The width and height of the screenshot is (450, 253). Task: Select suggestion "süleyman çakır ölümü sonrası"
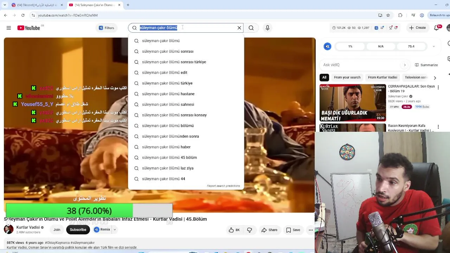click(186, 51)
